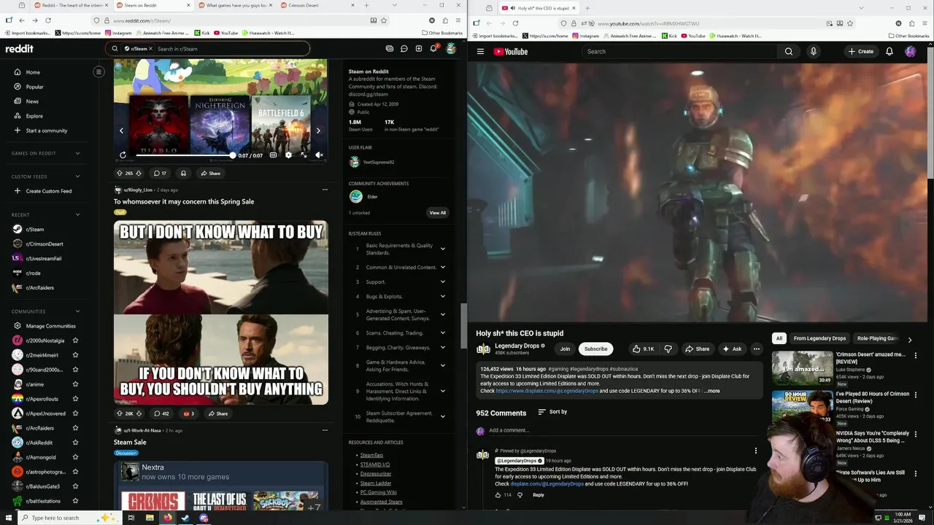Upvote the post with 265 votes
This screenshot has height=525, width=934.
coord(119,174)
